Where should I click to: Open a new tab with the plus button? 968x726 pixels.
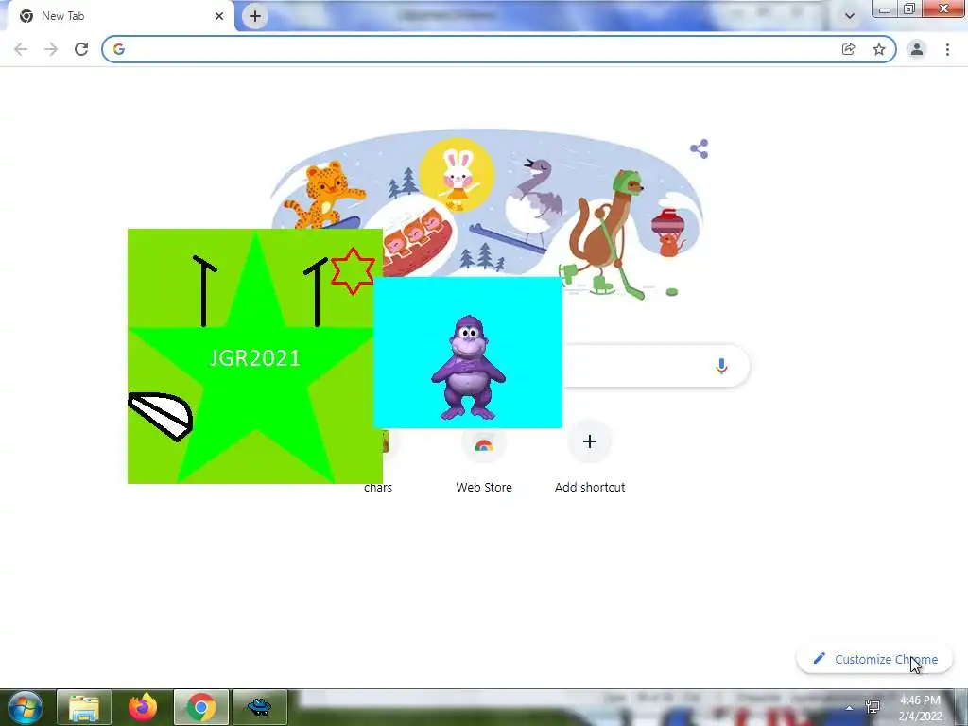pos(255,16)
